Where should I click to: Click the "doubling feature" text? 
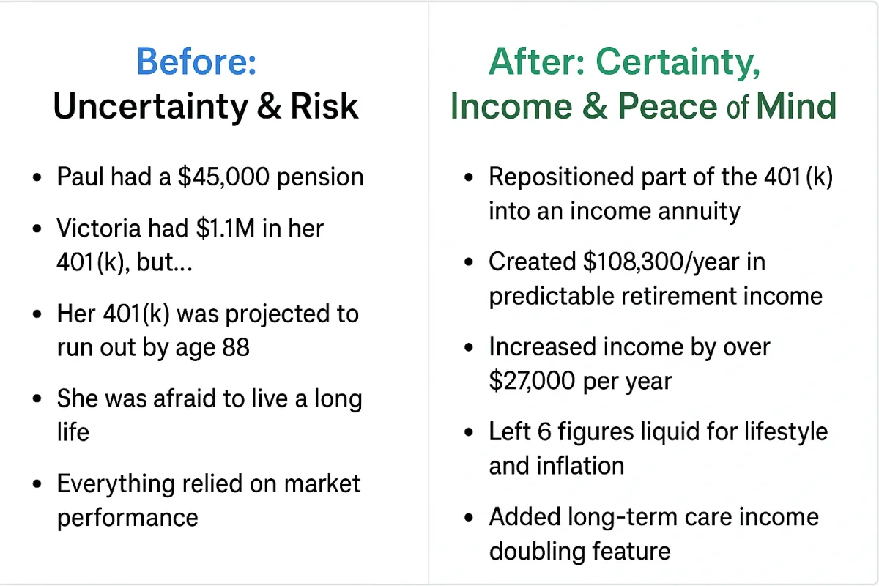tap(580, 550)
